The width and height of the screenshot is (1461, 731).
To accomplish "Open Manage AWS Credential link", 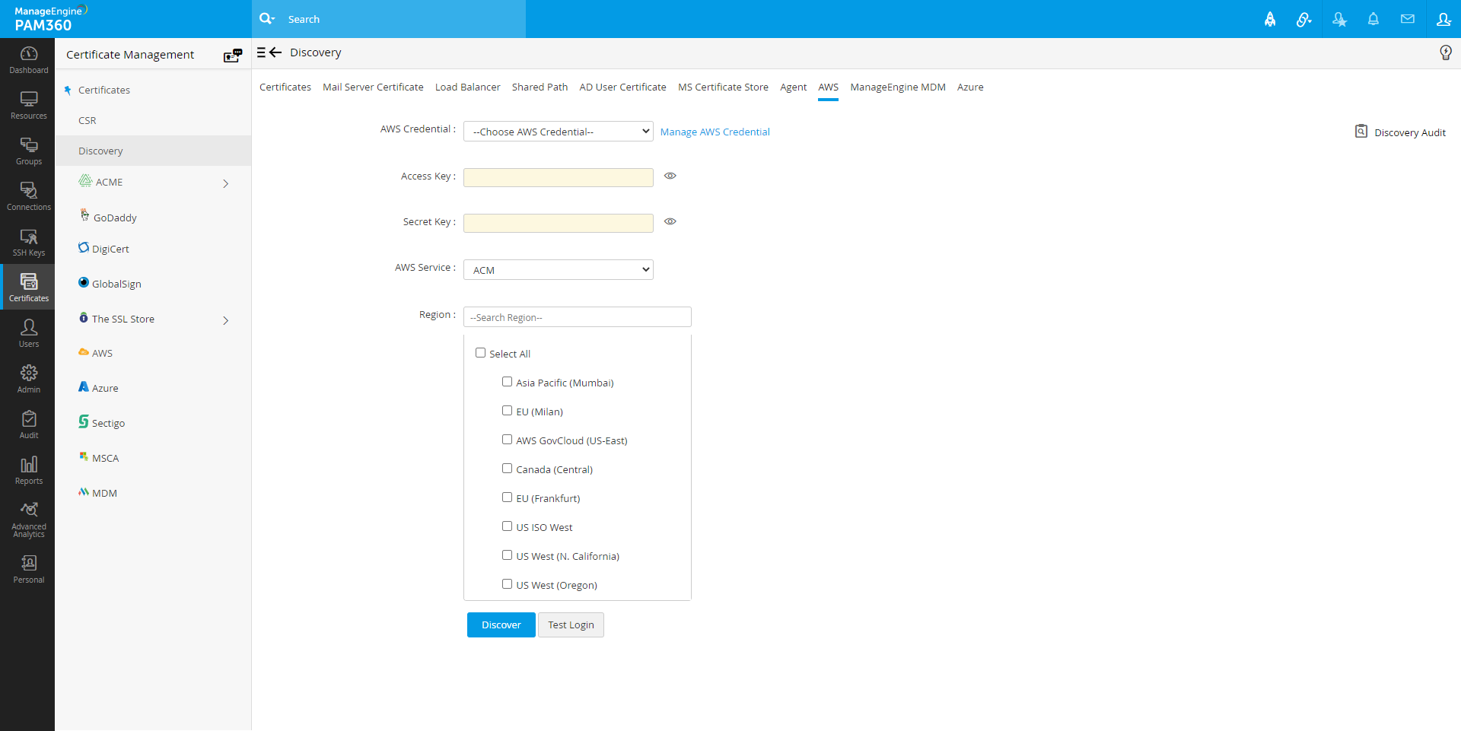I will (715, 132).
